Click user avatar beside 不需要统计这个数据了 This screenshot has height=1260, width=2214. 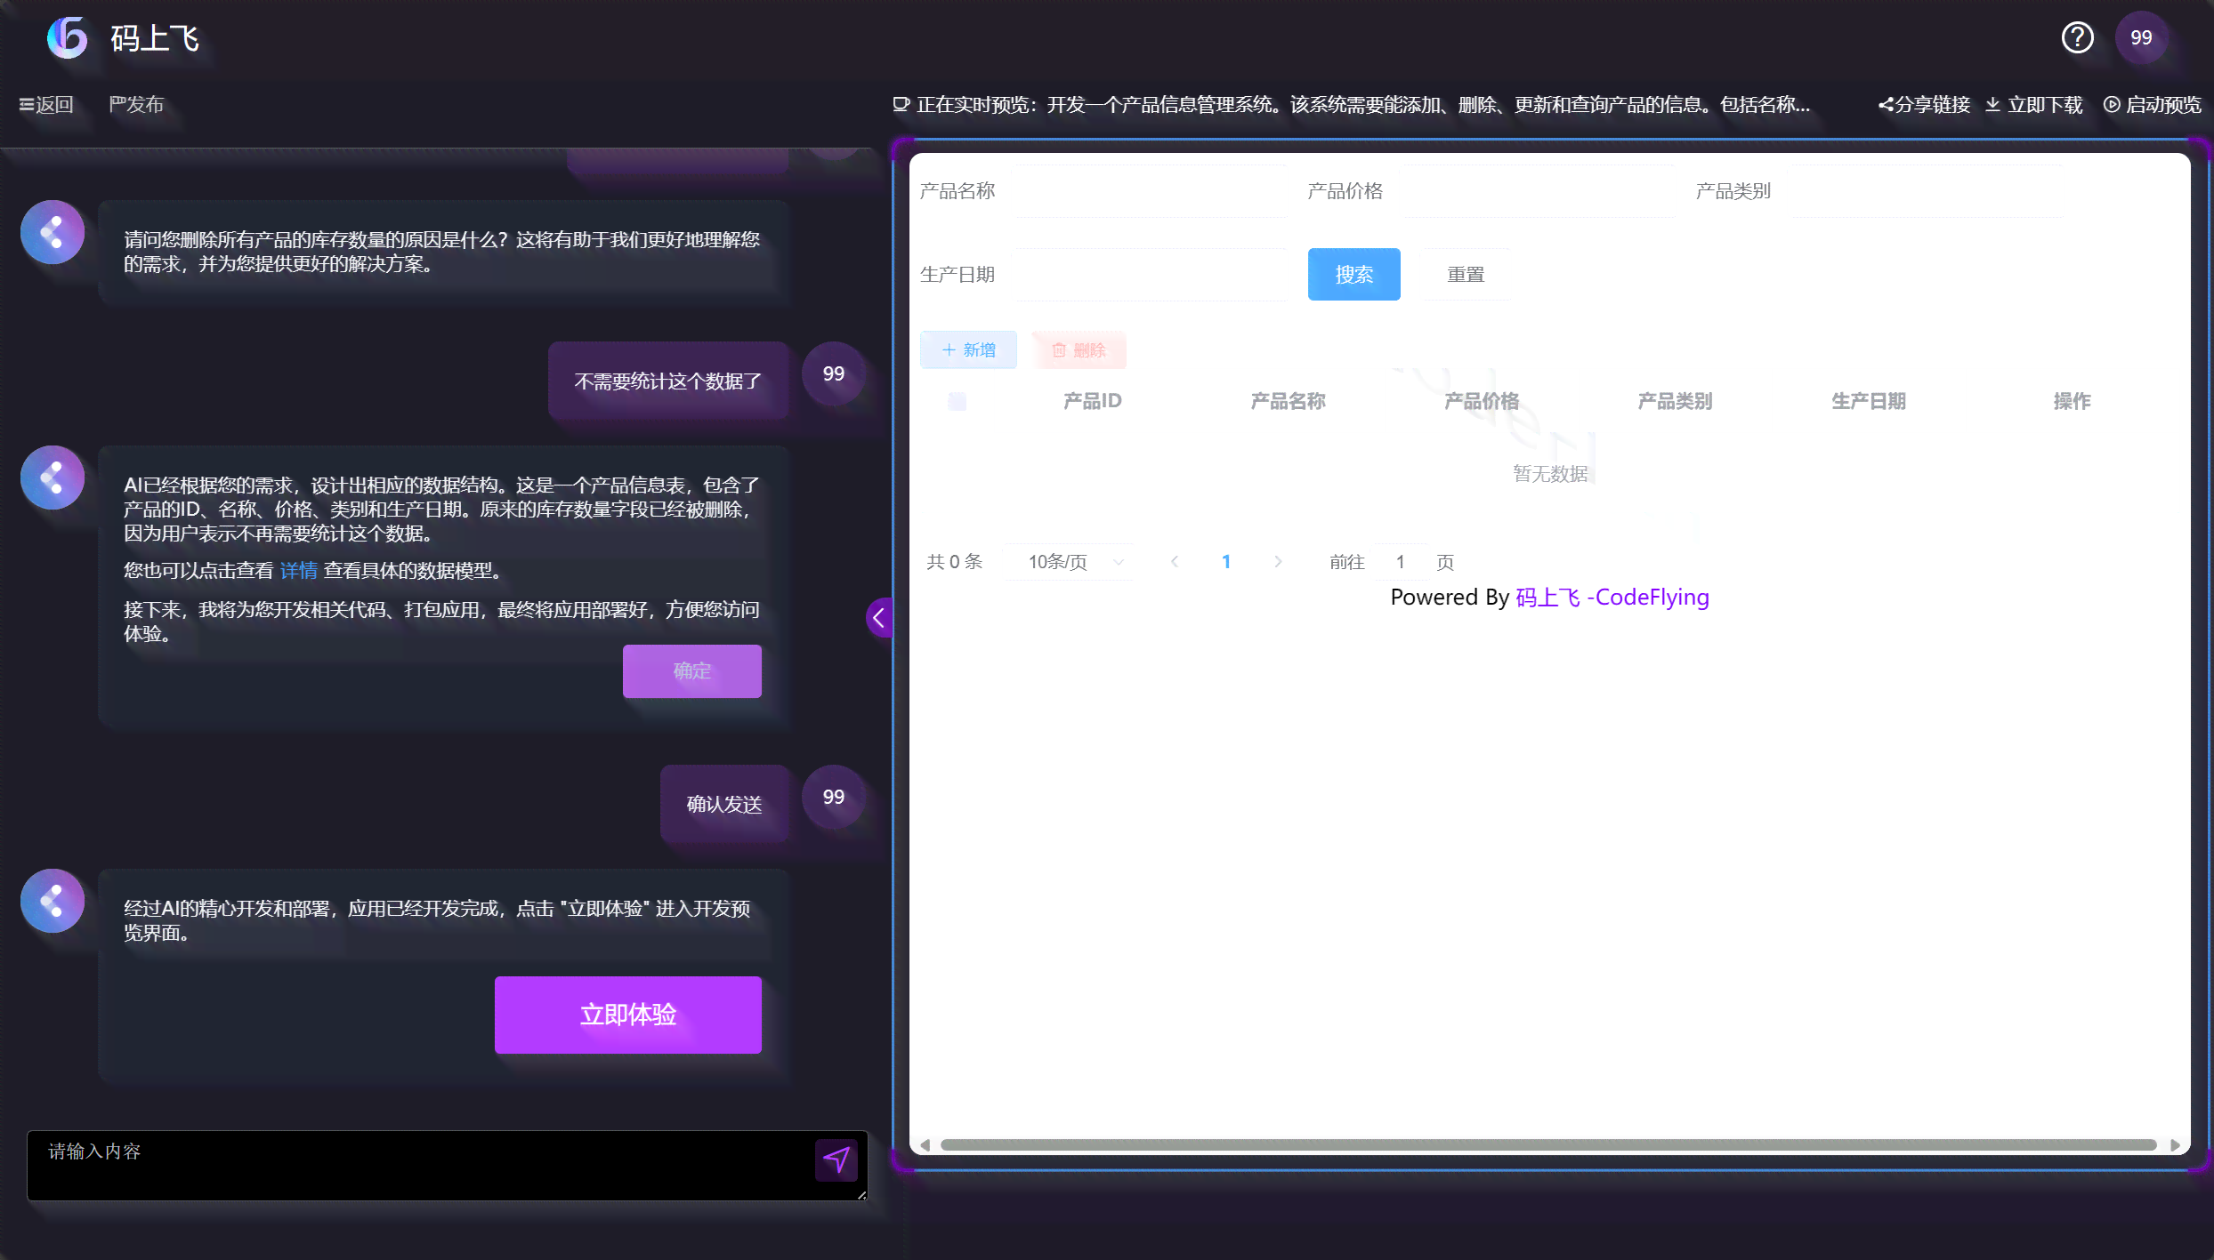(833, 373)
